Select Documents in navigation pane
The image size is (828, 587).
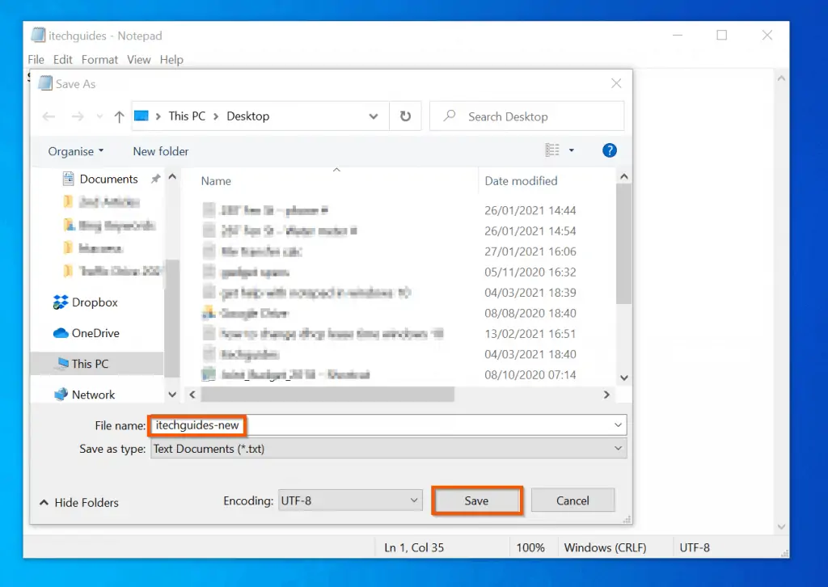pyautogui.click(x=108, y=179)
